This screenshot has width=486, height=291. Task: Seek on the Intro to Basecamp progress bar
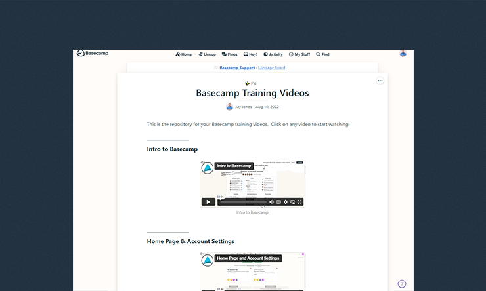pyautogui.click(x=242, y=202)
